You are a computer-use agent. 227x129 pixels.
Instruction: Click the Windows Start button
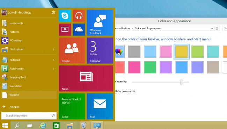point(5,126)
